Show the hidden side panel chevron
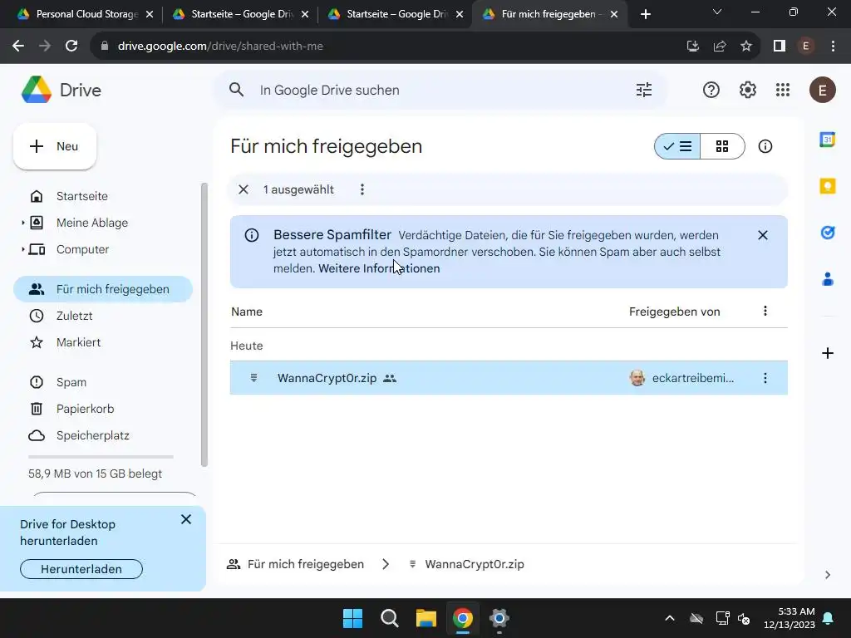 pos(827,575)
